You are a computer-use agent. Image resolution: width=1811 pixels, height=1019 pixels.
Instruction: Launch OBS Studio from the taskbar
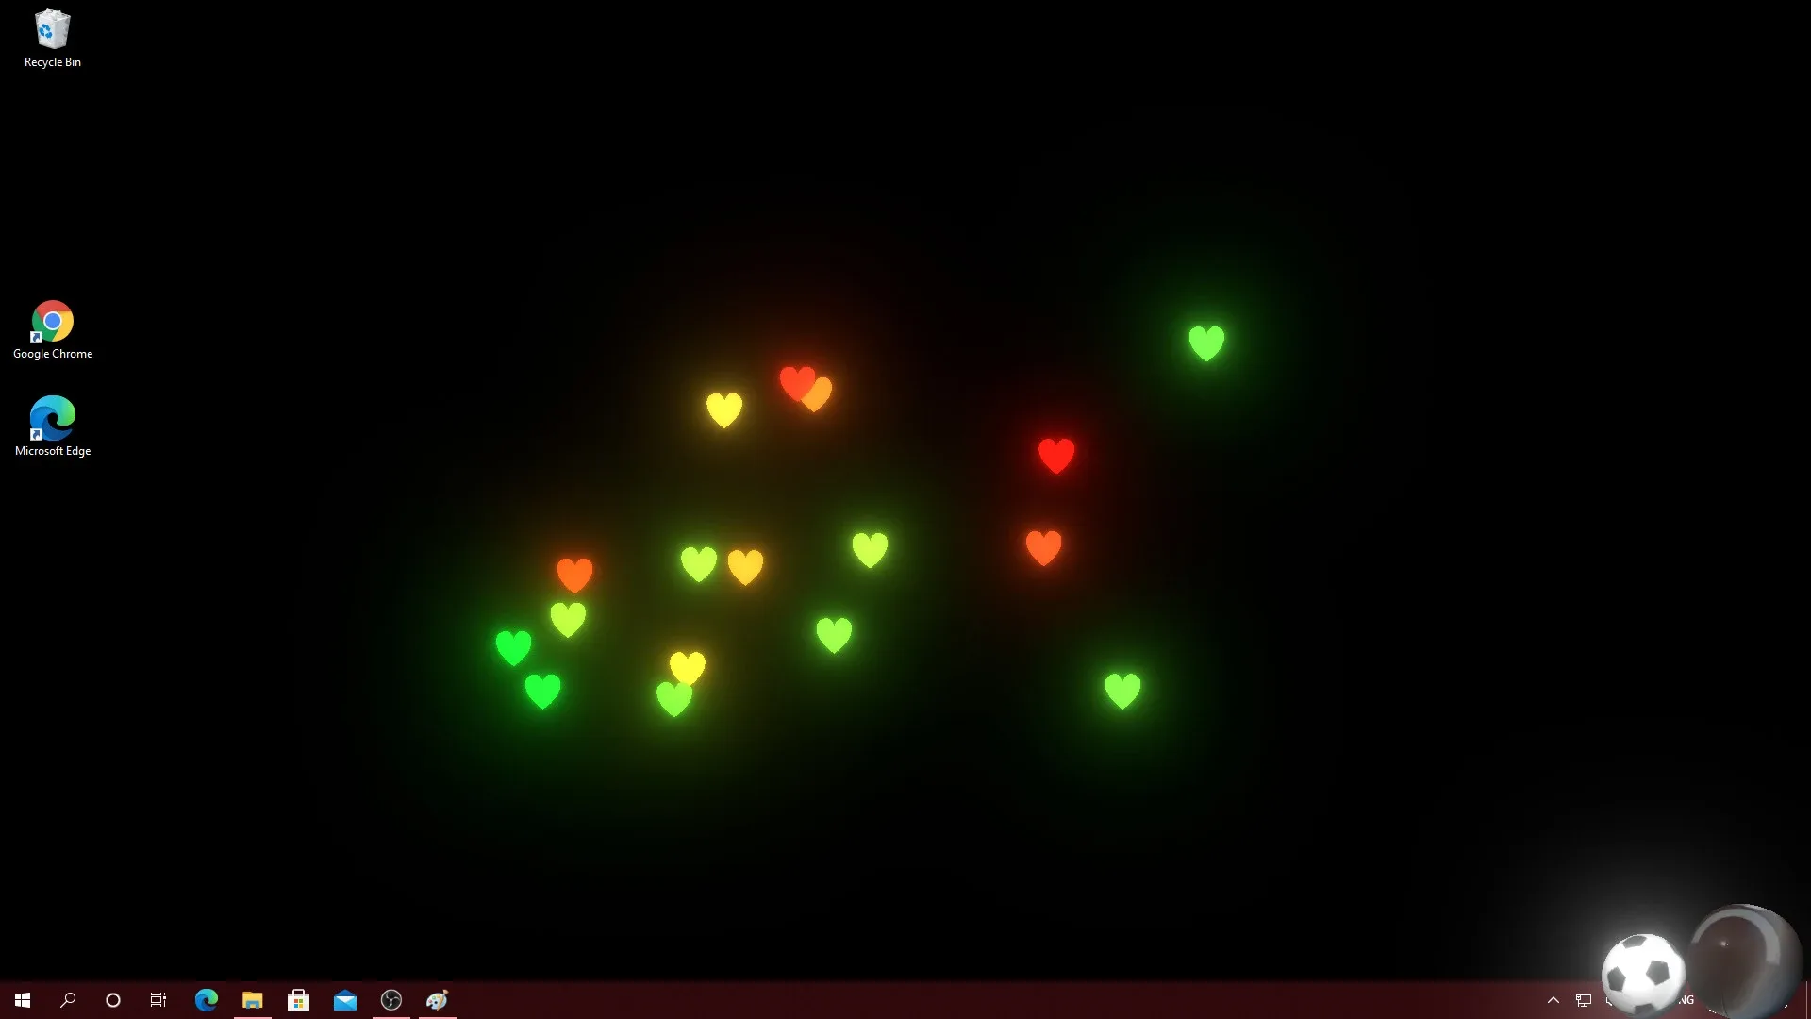[x=390, y=1000]
